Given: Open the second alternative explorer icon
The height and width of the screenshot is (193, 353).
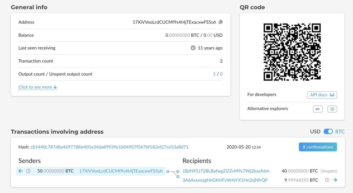Looking at the screenshot, I should click(332, 109).
